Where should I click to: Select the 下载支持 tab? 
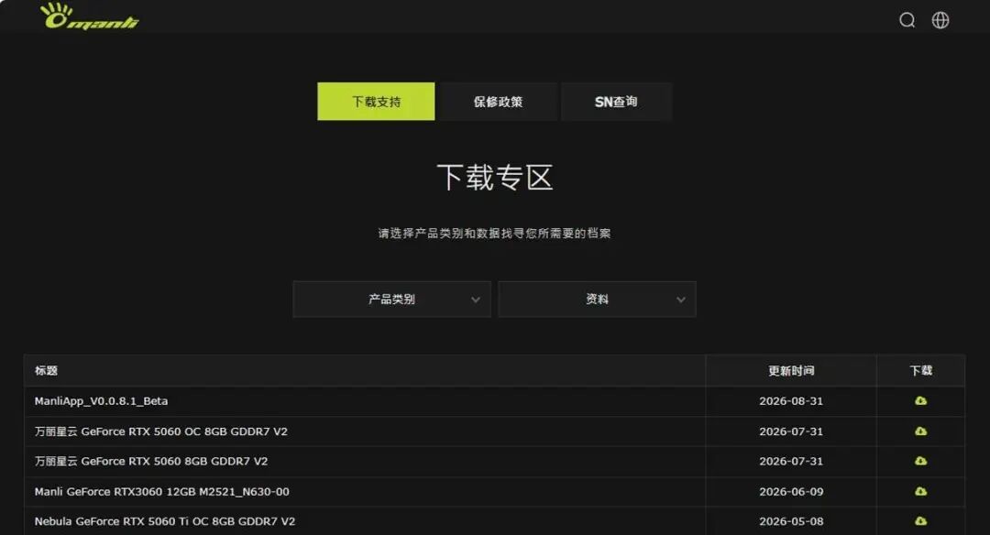377,102
